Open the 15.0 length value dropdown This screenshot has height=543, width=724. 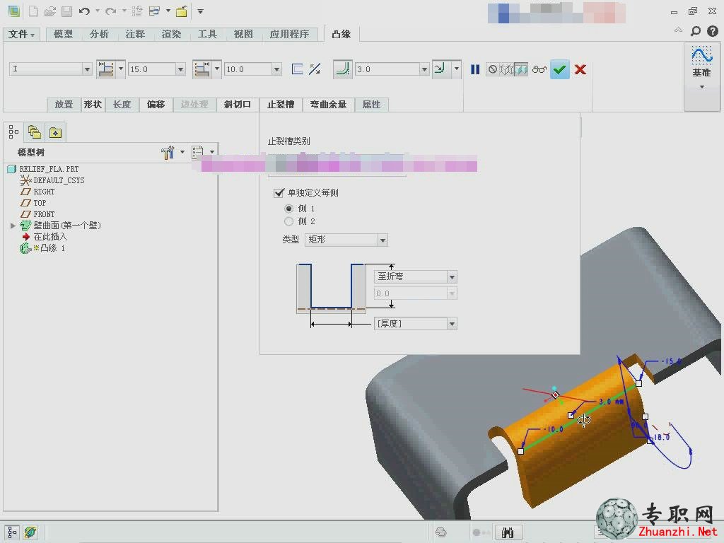tap(180, 69)
